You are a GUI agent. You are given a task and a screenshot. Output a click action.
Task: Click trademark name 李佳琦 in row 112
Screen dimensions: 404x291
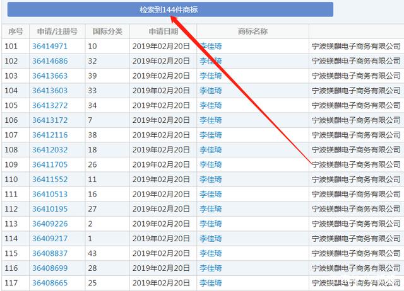(210, 209)
